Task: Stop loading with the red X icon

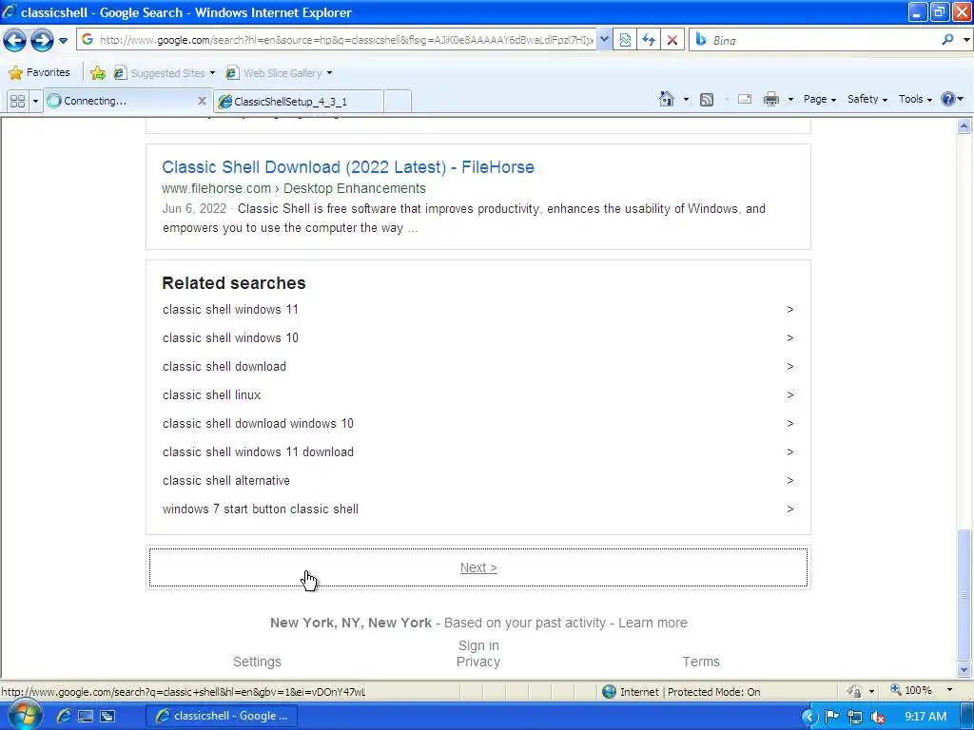Action: [x=672, y=40]
